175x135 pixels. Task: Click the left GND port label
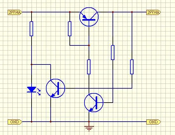tap(15, 122)
